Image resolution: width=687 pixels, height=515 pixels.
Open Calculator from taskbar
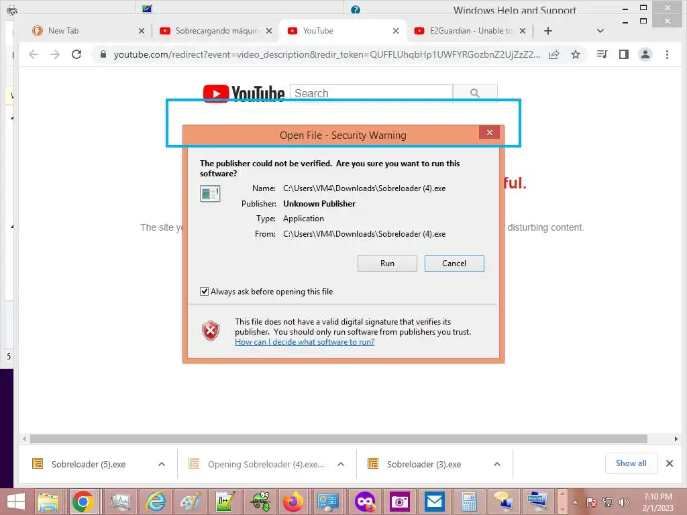[x=469, y=502]
